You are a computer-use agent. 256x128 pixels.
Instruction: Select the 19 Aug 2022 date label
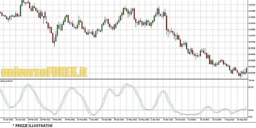(x=242, y=120)
